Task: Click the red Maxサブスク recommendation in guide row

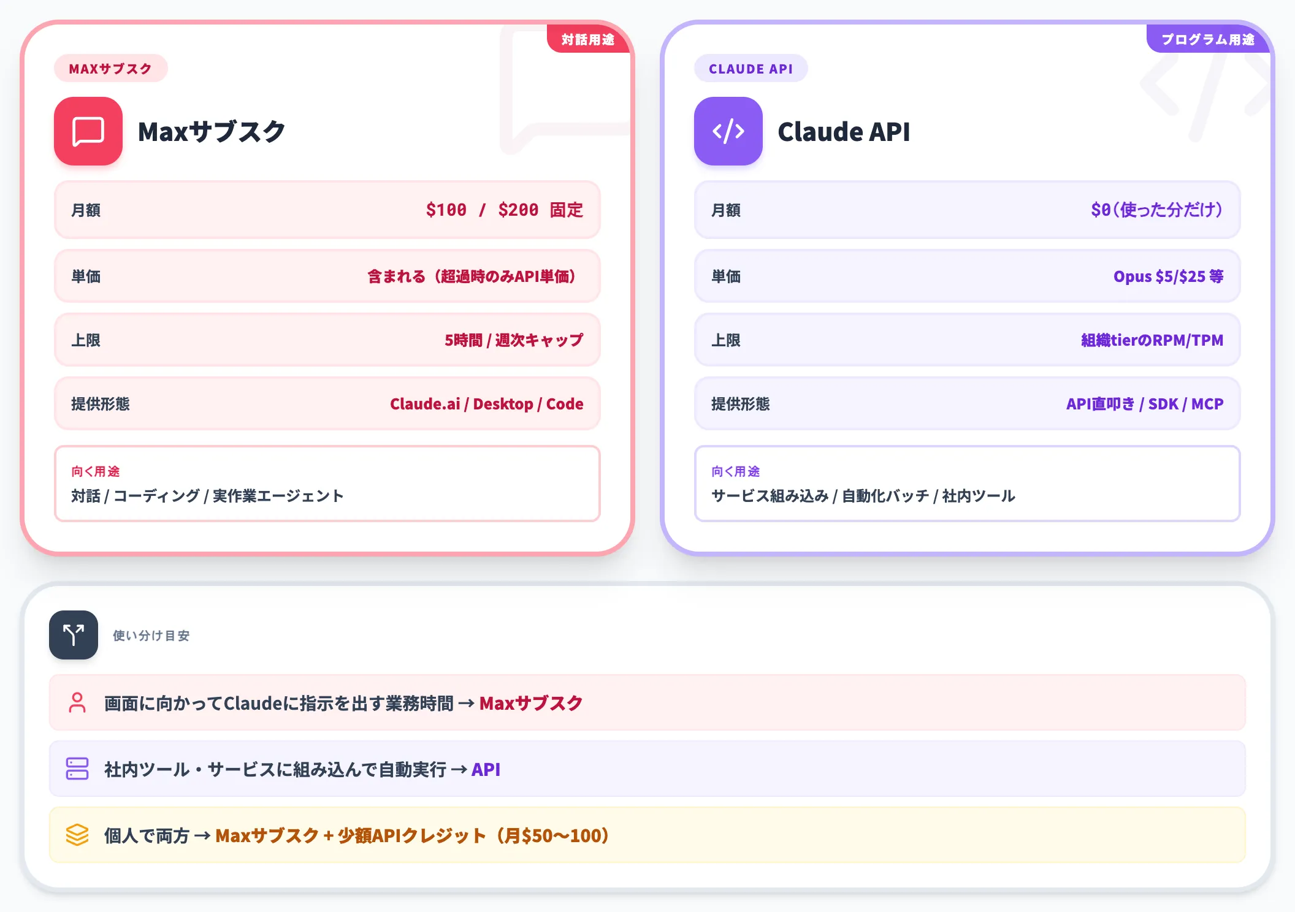Action: [531, 703]
